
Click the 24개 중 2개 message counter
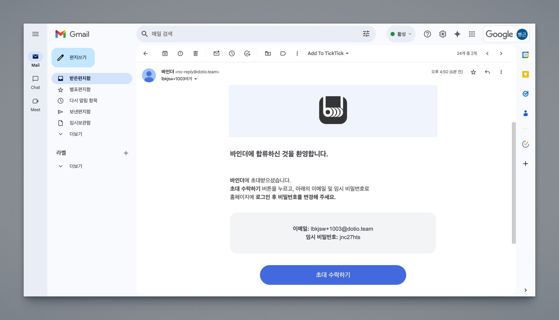click(467, 53)
